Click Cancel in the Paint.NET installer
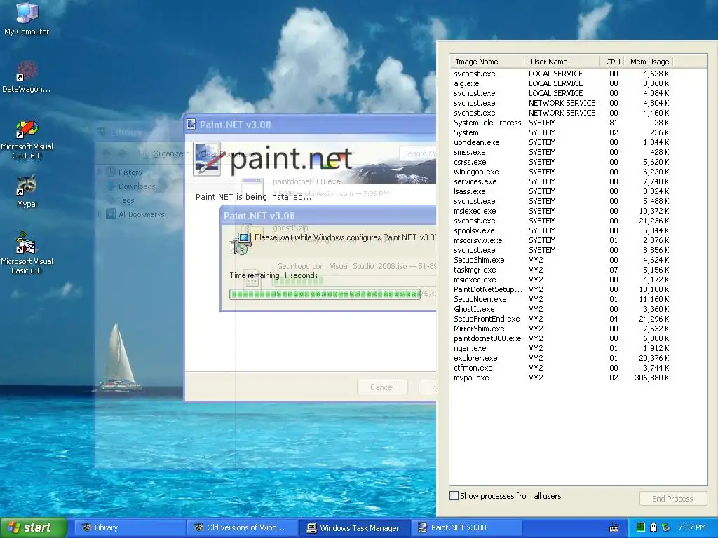 [x=382, y=387]
